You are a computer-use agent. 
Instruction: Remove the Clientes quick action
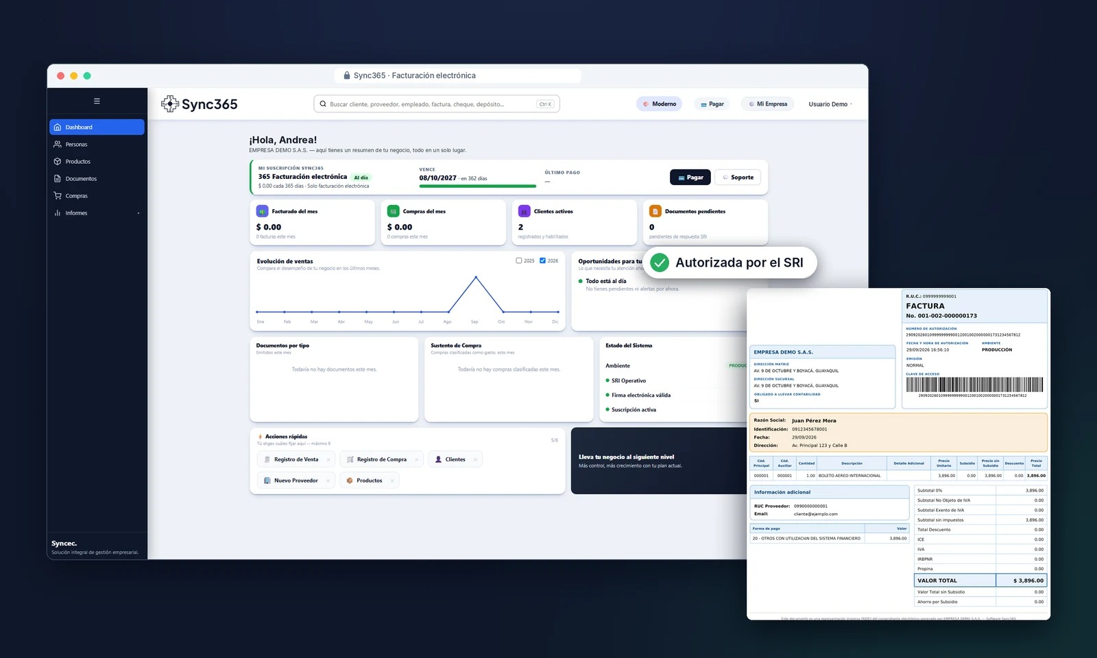click(475, 460)
